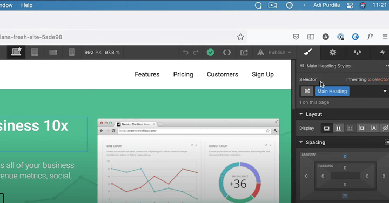Open macOS Control Center icon
This screenshot has height=203, width=389.
point(350,5)
